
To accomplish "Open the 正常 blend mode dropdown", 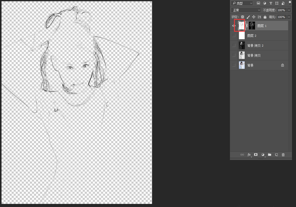I will coord(246,10).
